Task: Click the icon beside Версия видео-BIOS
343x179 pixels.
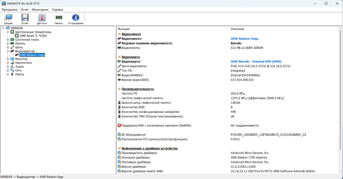Action: click(119, 80)
